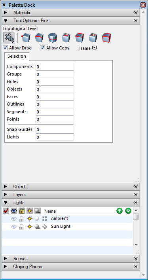The image size is (148, 280).
Task: Collapse the Lights palette
Action: (6, 202)
